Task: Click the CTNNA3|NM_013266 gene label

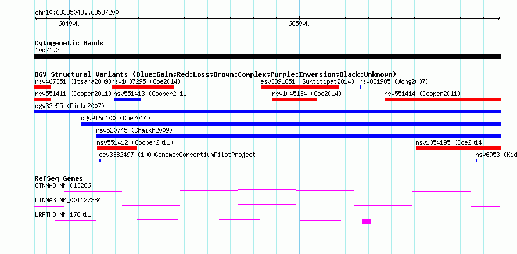Action: pos(63,186)
